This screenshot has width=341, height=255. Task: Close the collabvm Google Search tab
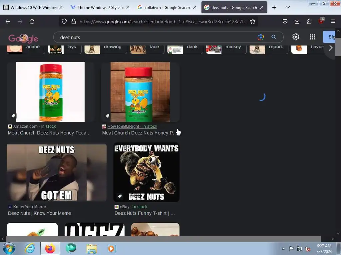tap(195, 7)
